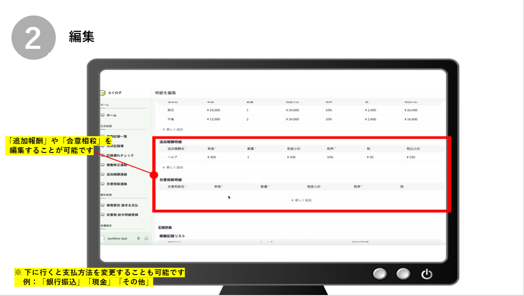Image resolution: width=524 pixels, height=296 pixels.
Task: Click the monitor icon beside 記録漏れチェック
Action: tap(103, 155)
